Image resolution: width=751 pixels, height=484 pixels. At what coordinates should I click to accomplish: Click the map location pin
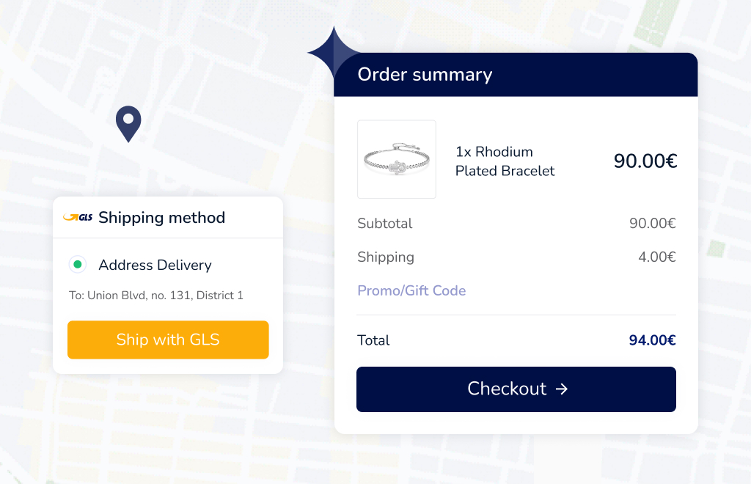[128, 122]
